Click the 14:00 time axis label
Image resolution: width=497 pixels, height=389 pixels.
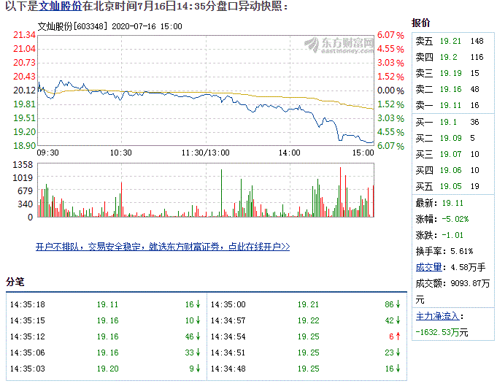(x=290, y=153)
